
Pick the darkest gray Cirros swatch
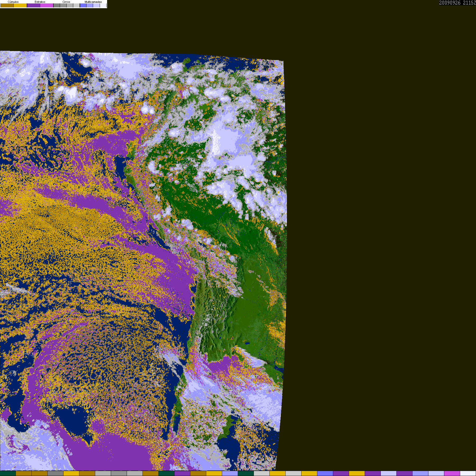point(57,5)
